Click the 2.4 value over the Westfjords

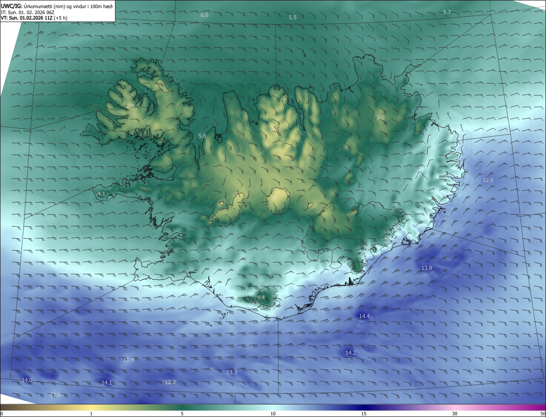pyautogui.click(x=131, y=106)
